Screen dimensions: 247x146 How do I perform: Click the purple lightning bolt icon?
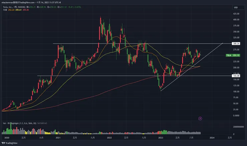click(200, 118)
